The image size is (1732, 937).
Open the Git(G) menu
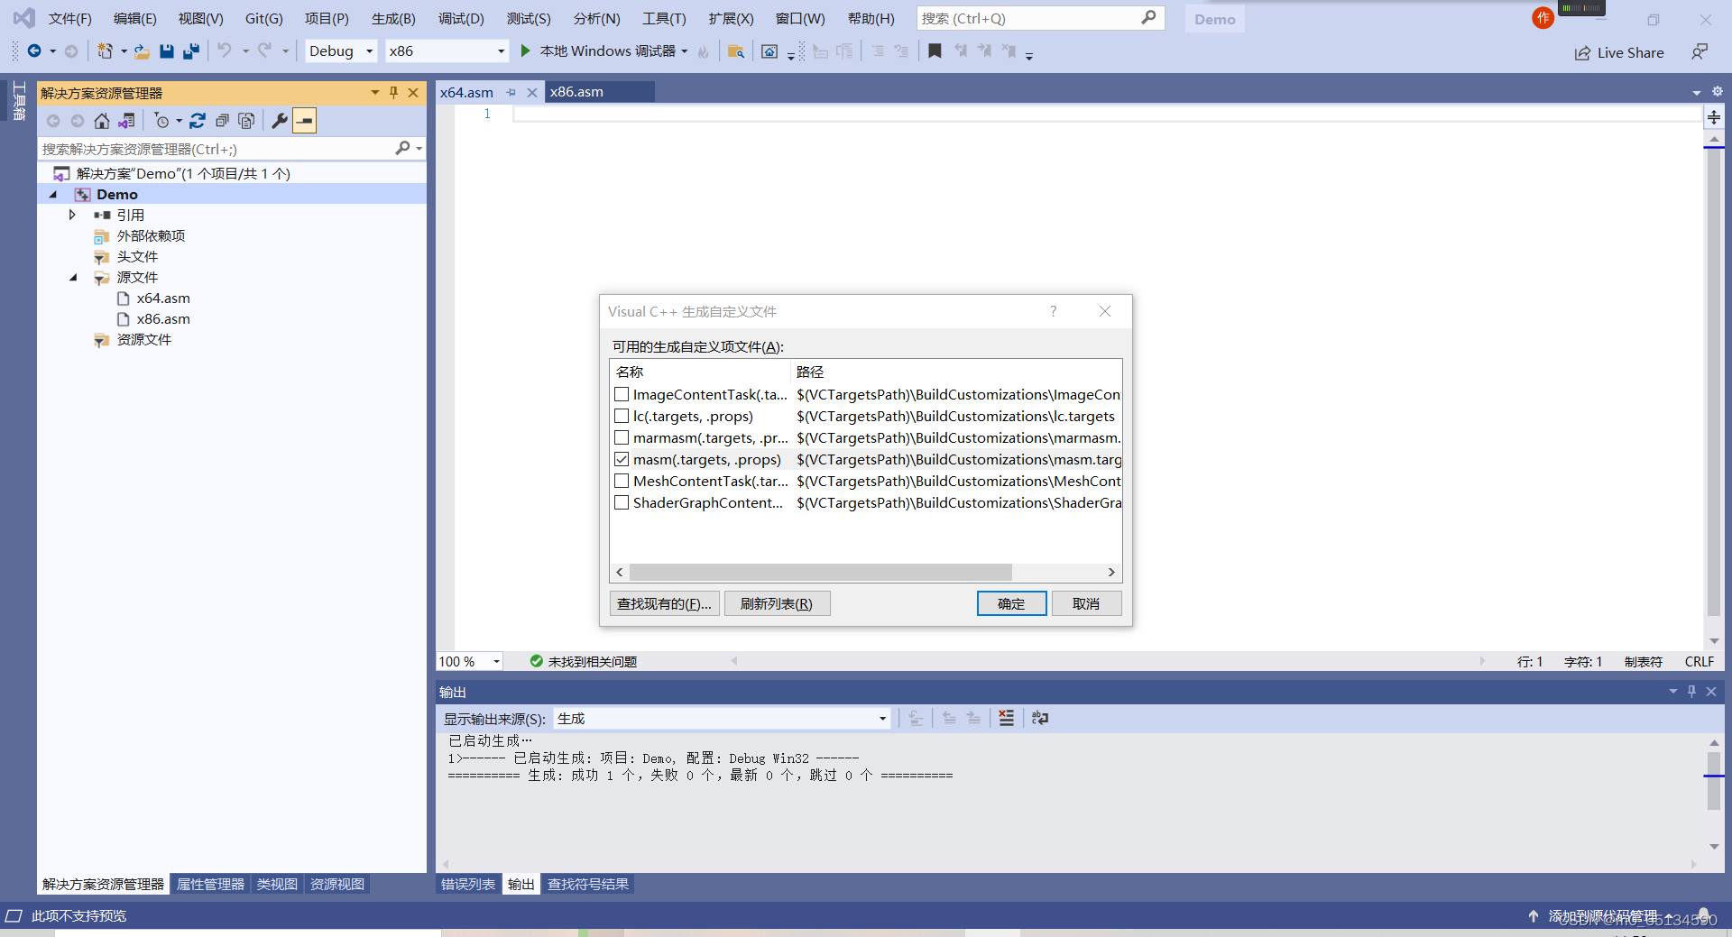tap(263, 18)
